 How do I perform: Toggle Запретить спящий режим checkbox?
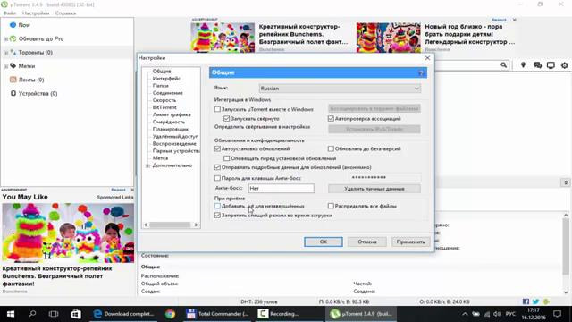tap(217, 216)
